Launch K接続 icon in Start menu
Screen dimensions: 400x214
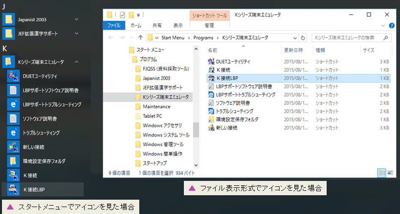click(x=13, y=175)
